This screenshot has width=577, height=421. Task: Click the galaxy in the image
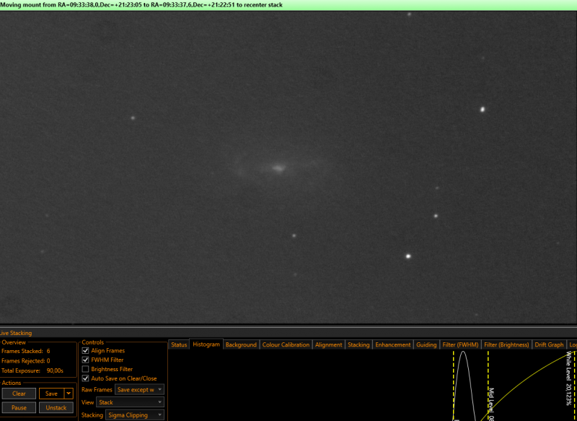pyautogui.click(x=279, y=168)
